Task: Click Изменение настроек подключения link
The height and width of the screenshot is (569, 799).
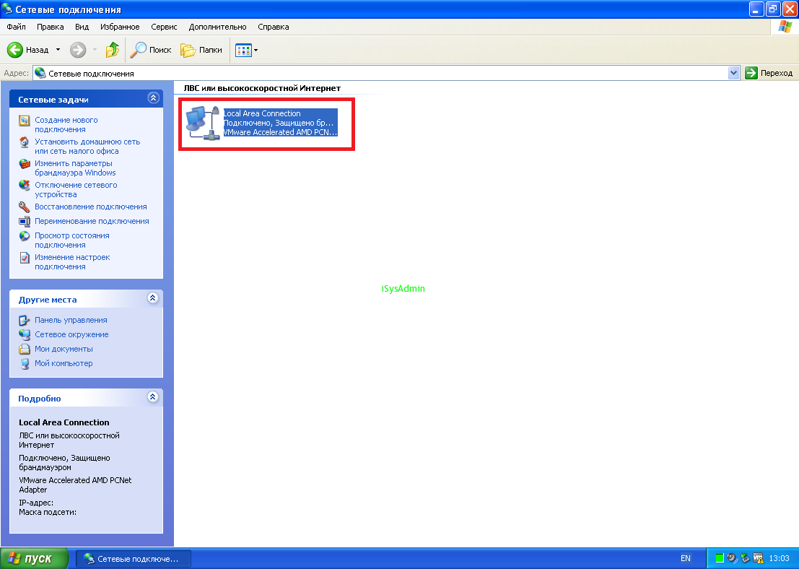Action: click(x=72, y=262)
